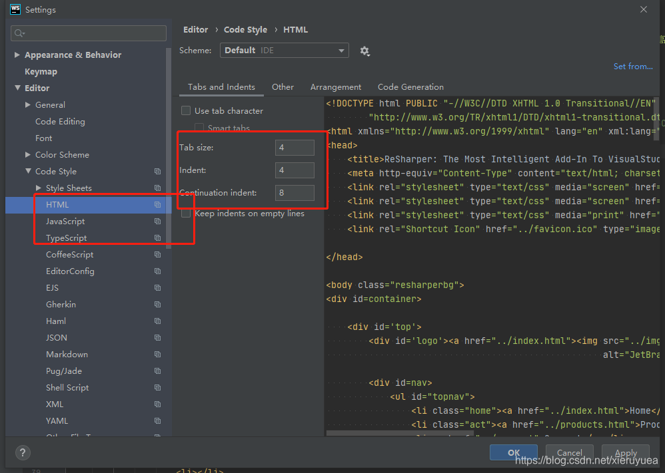This screenshot has height=473, width=665.
Task: Click the copy icon beside Haml
Action: [x=157, y=321]
